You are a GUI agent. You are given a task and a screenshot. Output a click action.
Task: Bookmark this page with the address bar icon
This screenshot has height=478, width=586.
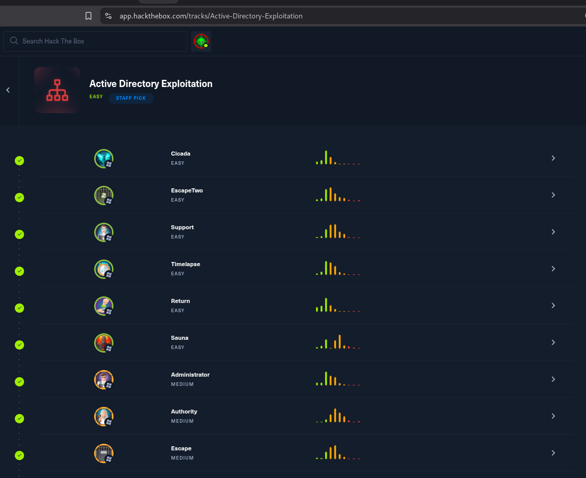[x=88, y=16]
